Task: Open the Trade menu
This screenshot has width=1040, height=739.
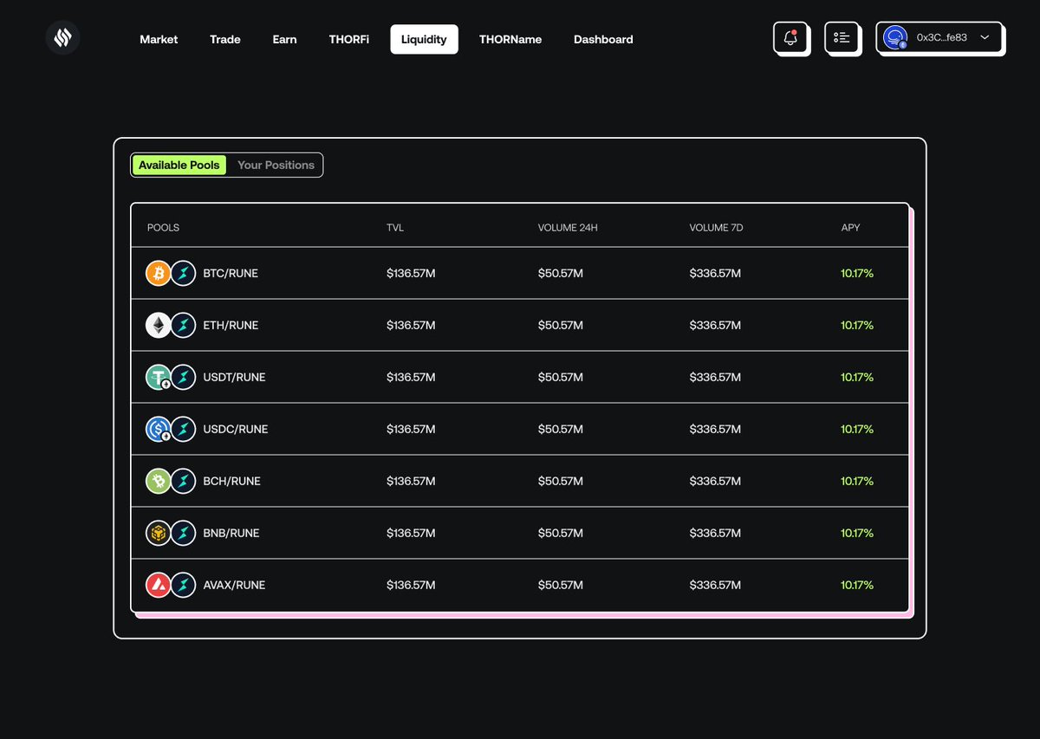Action: (225, 39)
